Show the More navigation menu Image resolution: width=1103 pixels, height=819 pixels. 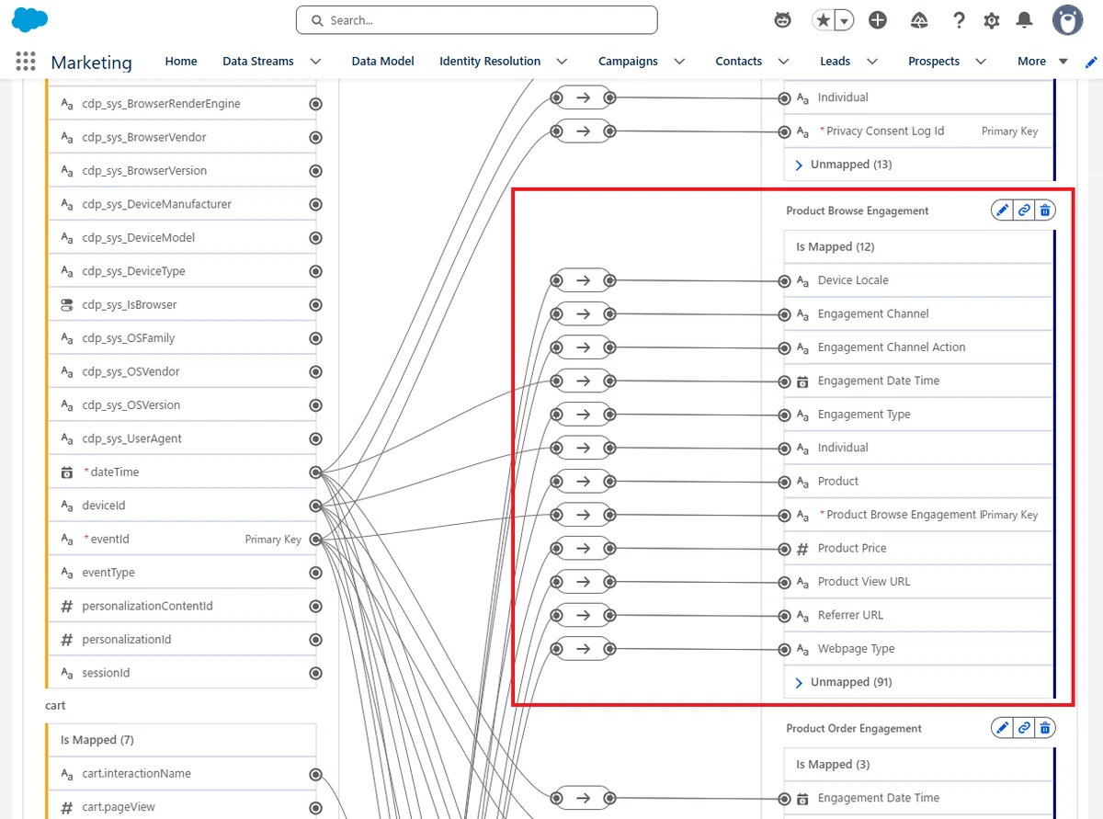click(1041, 62)
